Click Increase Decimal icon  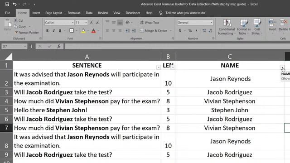coord(204,30)
